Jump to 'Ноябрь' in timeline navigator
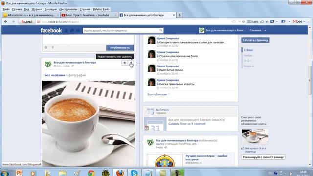313x176 pixels. tap(248, 55)
